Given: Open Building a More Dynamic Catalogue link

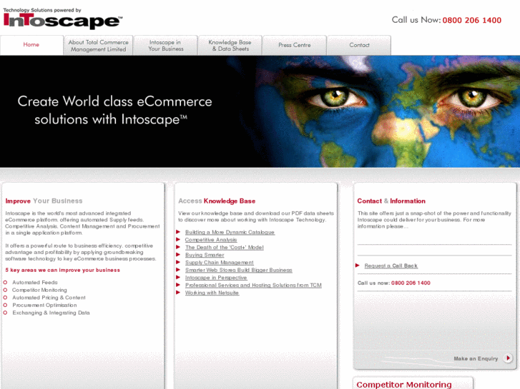Looking at the screenshot, I should [230, 232].
